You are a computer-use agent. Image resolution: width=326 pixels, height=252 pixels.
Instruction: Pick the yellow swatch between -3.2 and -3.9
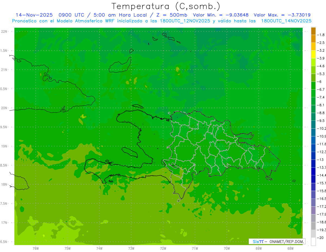tap(313, 54)
